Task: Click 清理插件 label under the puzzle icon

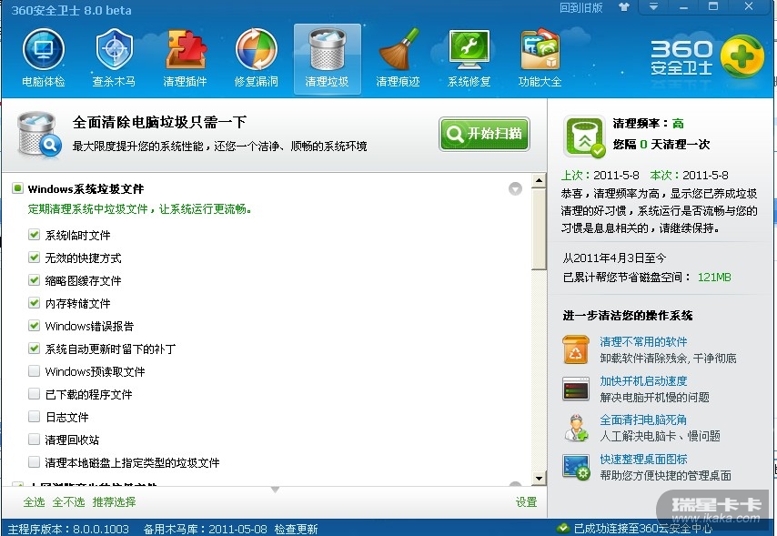Action: point(186,81)
